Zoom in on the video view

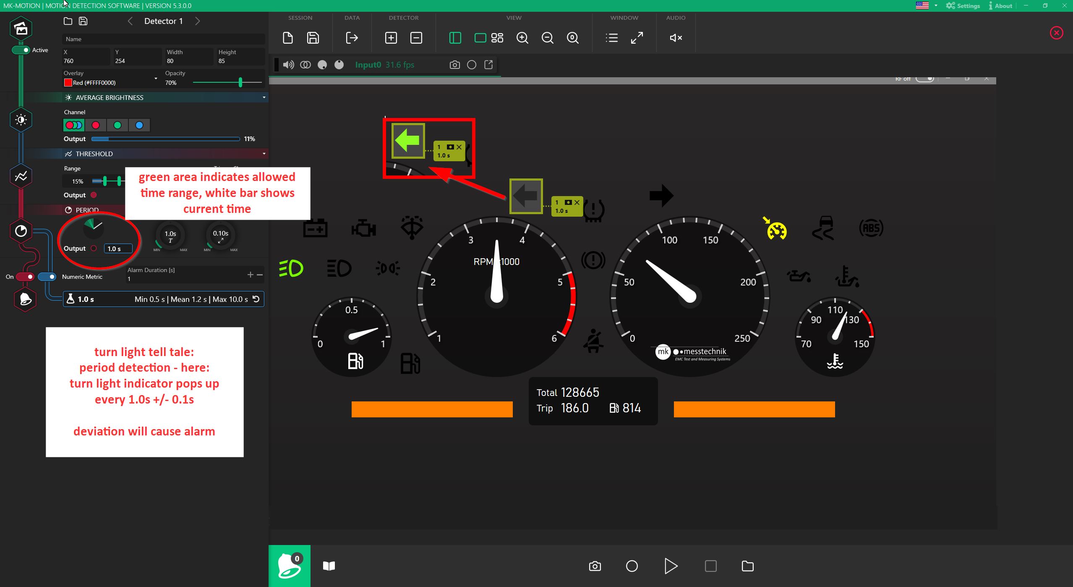(522, 38)
